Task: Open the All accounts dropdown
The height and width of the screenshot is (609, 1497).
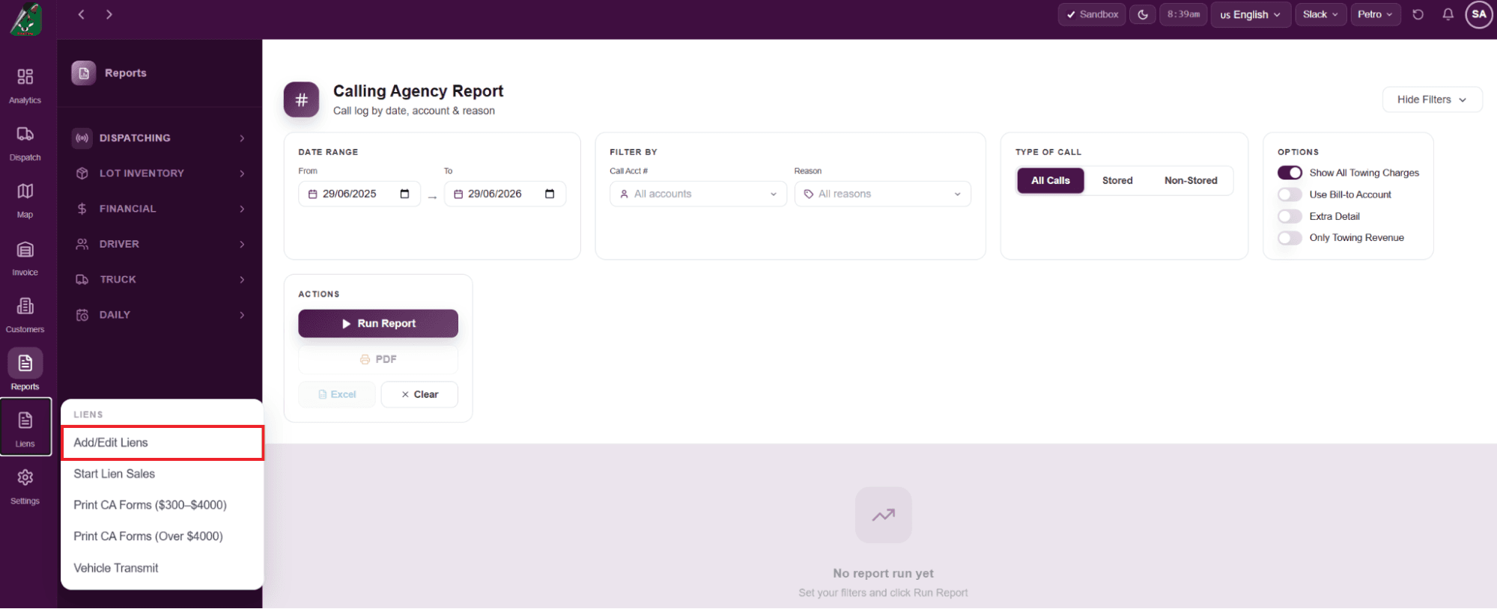Action: (x=698, y=194)
